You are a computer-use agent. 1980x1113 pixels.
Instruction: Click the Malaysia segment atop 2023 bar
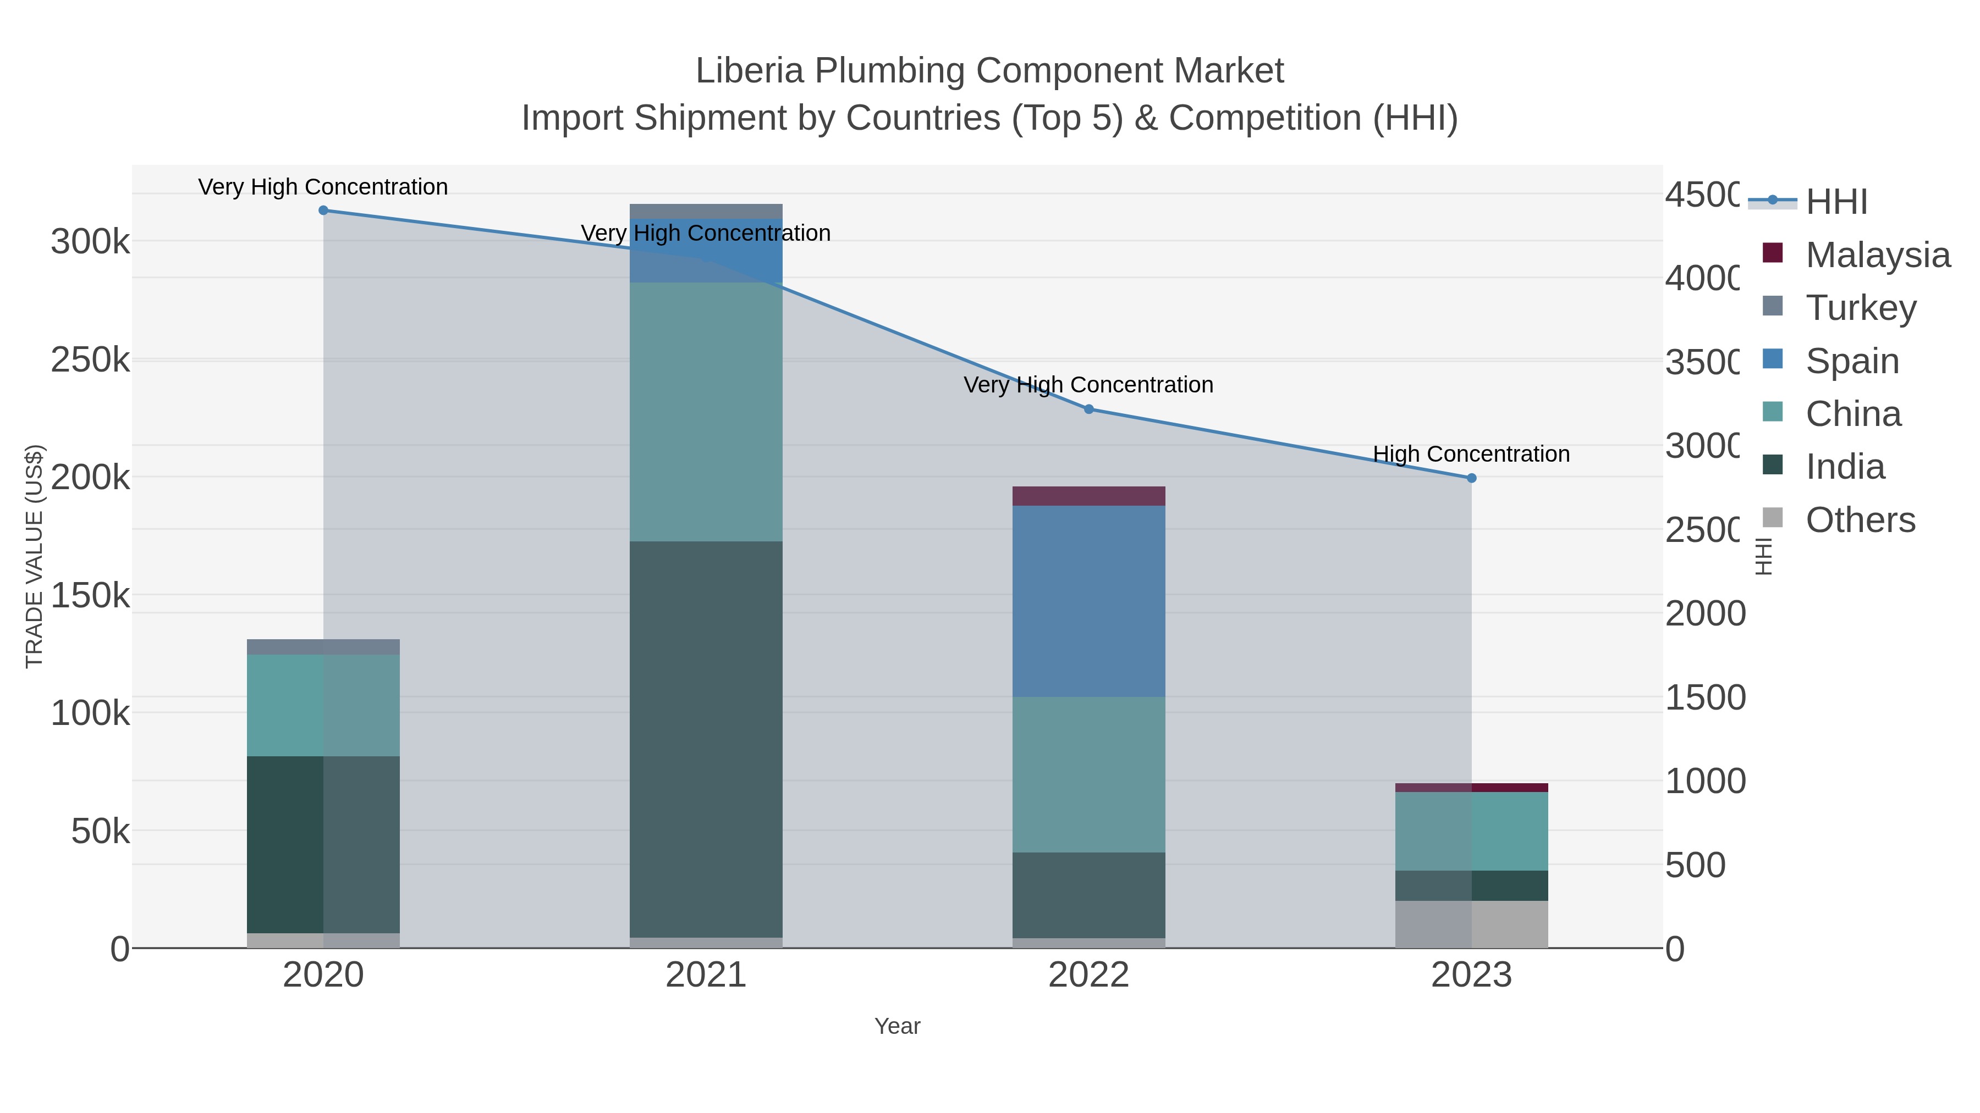click(1471, 787)
